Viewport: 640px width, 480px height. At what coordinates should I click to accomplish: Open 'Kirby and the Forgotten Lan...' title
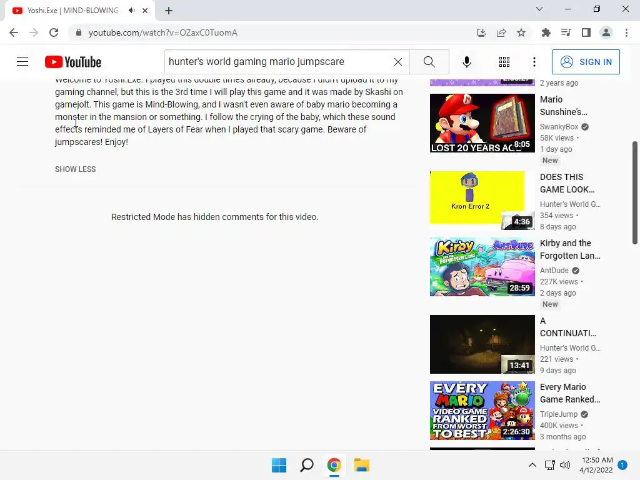[570, 249]
